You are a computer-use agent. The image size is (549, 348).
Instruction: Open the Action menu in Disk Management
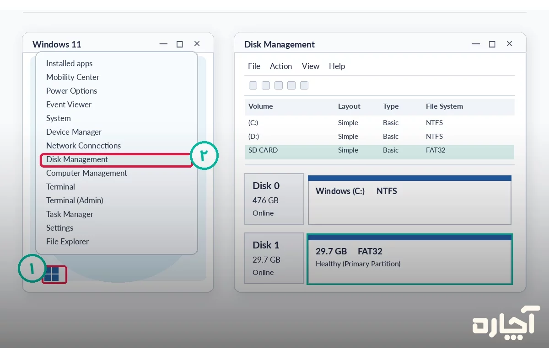tap(281, 66)
